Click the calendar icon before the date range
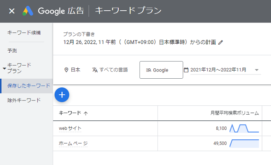The width and height of the screenshot is (271, 165). (186, 70)
